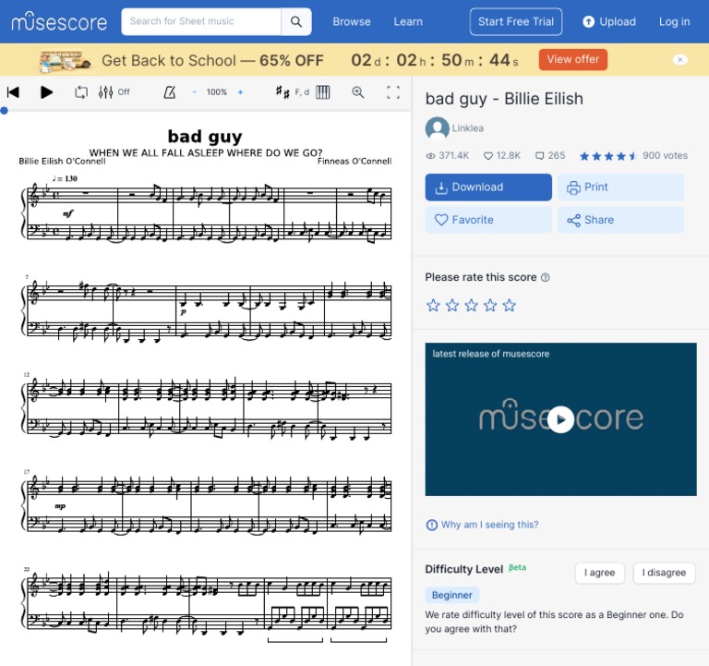709x666 pixels.
Task: Click Why am I seeing this?
Action: coord(483,525)
